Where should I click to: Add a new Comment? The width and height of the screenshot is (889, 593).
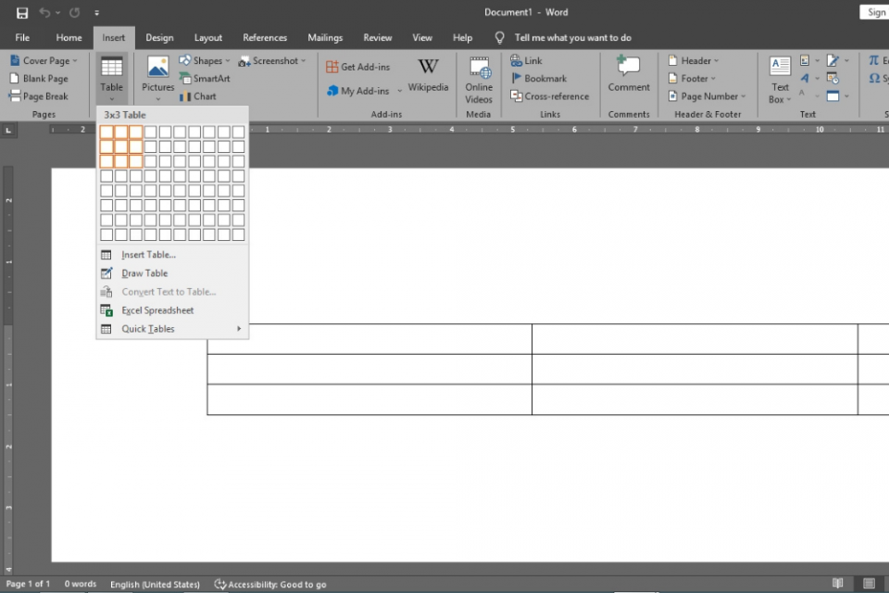[629, 74]
